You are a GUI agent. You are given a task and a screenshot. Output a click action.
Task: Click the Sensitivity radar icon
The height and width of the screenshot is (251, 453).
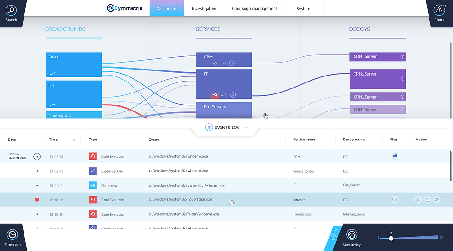point(352,234)
